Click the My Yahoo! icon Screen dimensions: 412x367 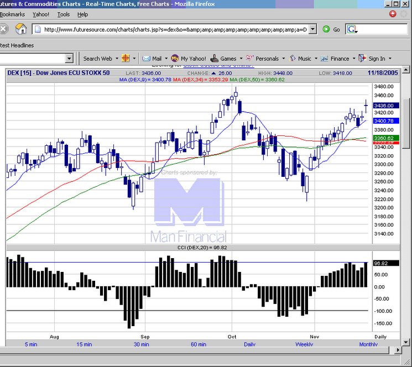(175, 58)
